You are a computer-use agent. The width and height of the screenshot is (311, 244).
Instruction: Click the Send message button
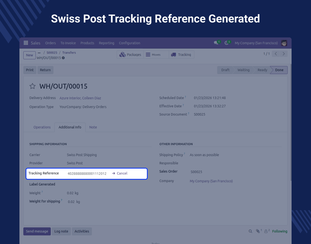pos(37,231)
